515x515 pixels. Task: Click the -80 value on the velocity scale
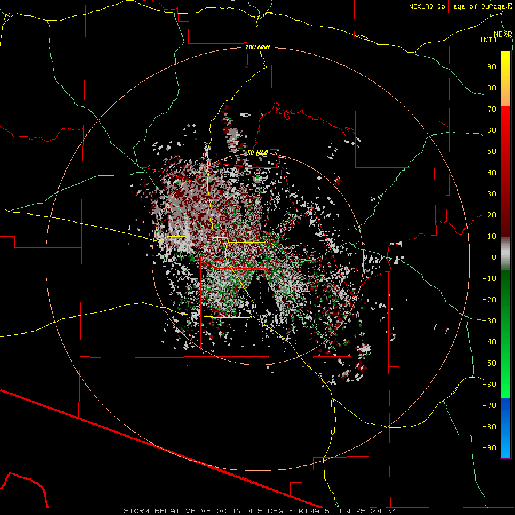pyautogui.click(x=489, y=427)
